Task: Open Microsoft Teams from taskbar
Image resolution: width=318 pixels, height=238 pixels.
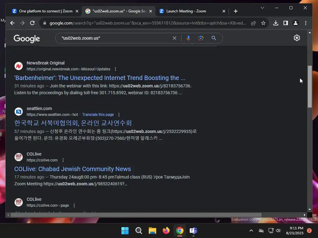Action: pos(193,231)
